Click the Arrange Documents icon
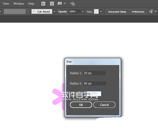The height and width of the screenshot is (136, 158). coord(60,3)
